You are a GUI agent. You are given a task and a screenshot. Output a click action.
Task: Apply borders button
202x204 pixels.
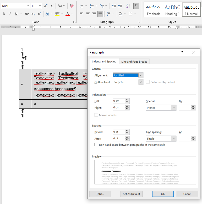coord(130,14)
